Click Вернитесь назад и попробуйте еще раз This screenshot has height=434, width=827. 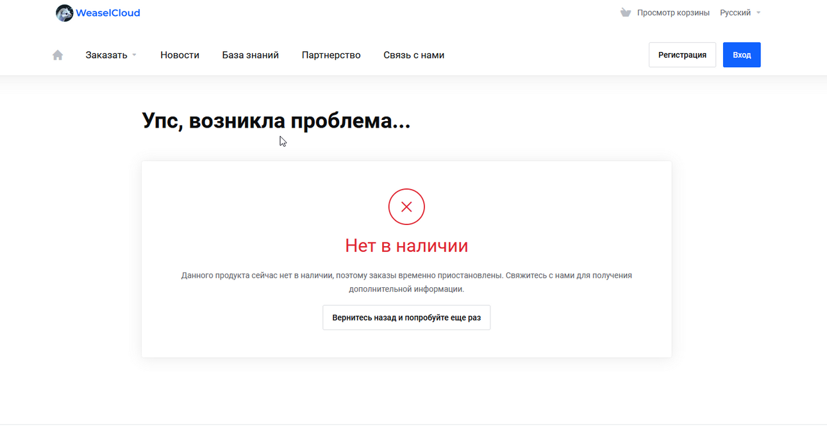click(x=406, y=317)
